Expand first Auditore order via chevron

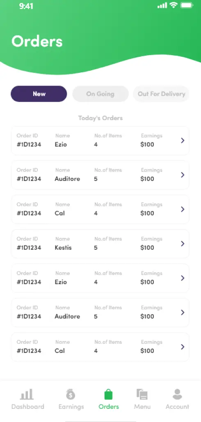(x=183, y=175)
